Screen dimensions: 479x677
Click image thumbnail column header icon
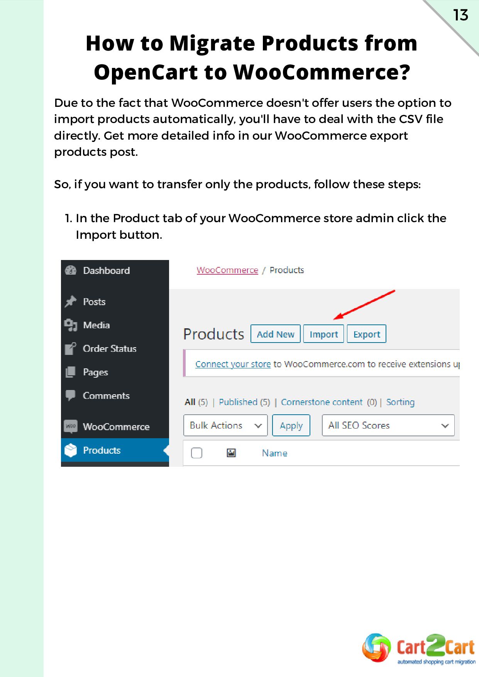231,453
